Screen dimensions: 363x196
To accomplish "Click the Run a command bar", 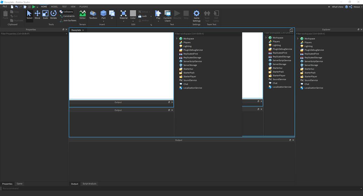I will tap(181, 188).
